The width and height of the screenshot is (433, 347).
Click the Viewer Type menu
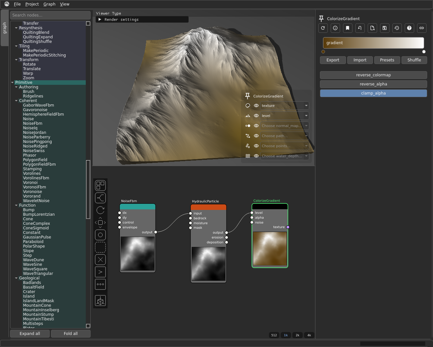coord(108,13)
